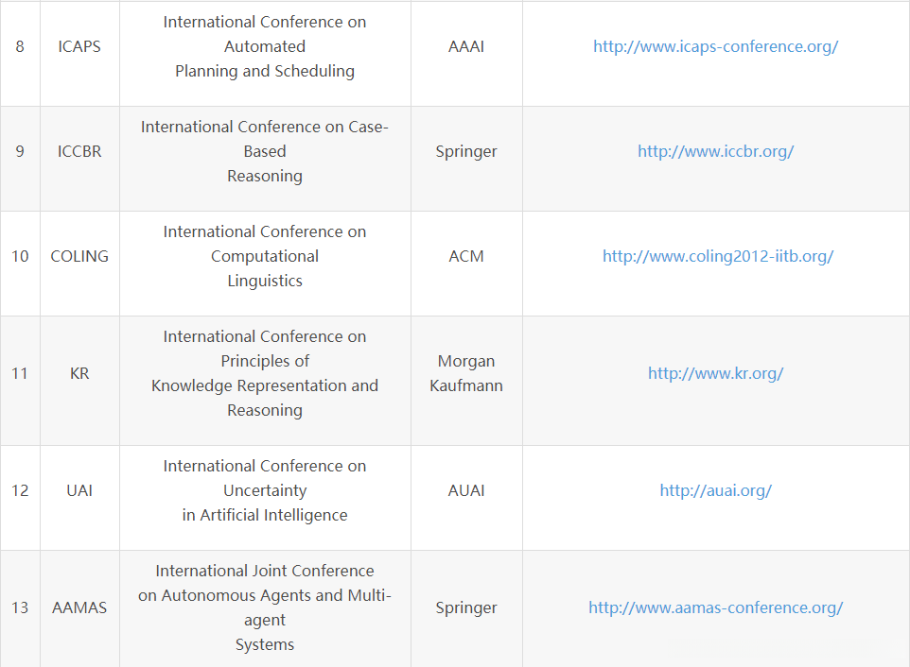The height and width of the screenshot is (667, 910).
Task: Click the Morgan Kaufmann publisher cell
Action: 466,373
